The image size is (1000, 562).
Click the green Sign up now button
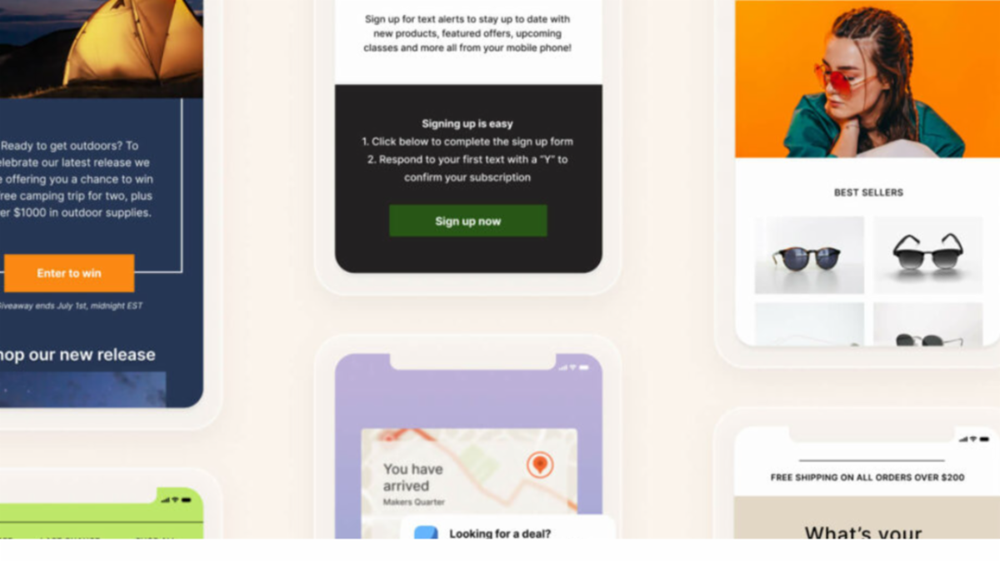468,221
